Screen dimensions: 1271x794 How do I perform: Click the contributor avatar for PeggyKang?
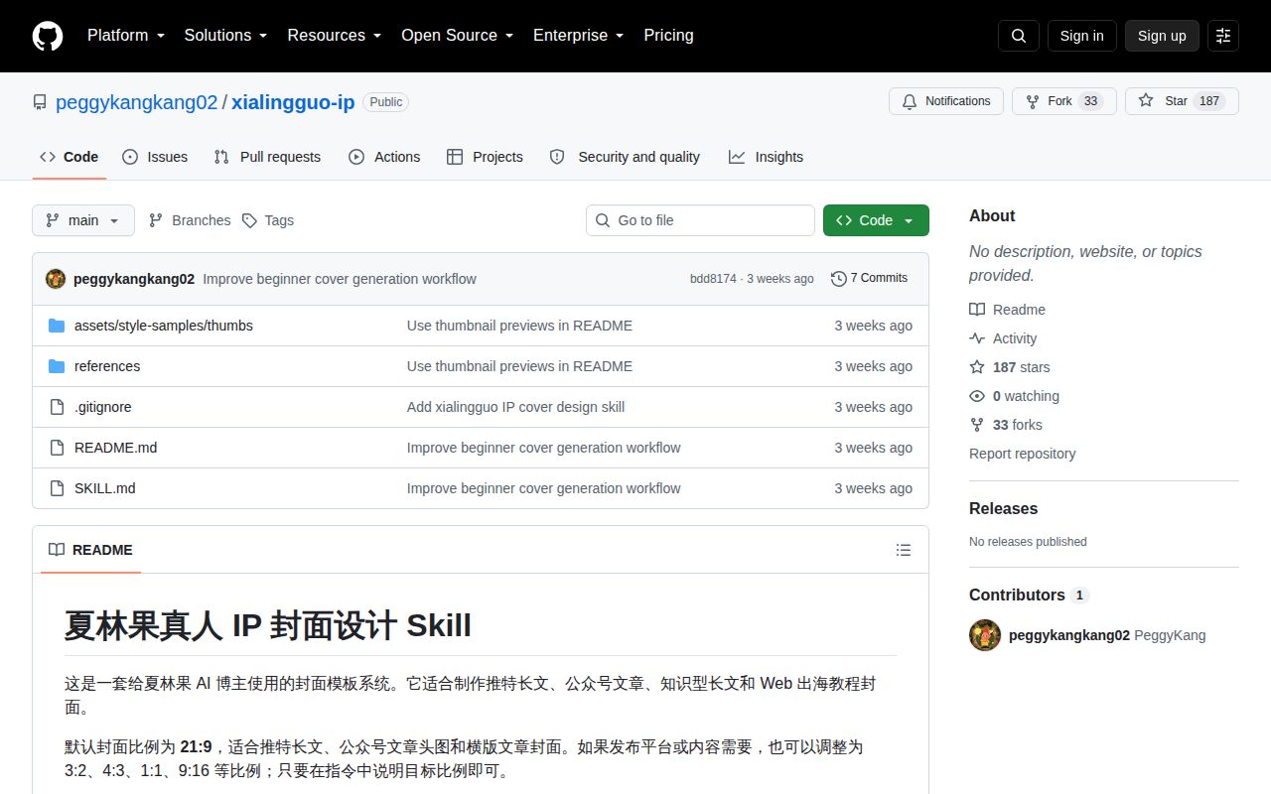coord(985,635)
